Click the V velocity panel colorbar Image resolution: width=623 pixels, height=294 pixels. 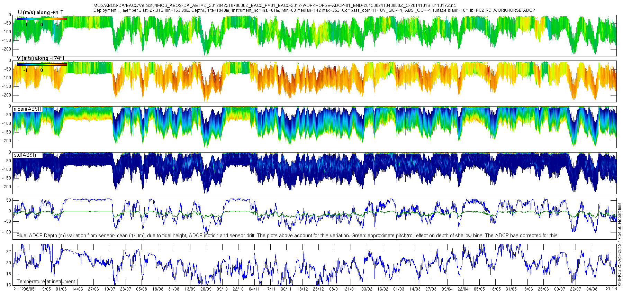coord(42,64)
